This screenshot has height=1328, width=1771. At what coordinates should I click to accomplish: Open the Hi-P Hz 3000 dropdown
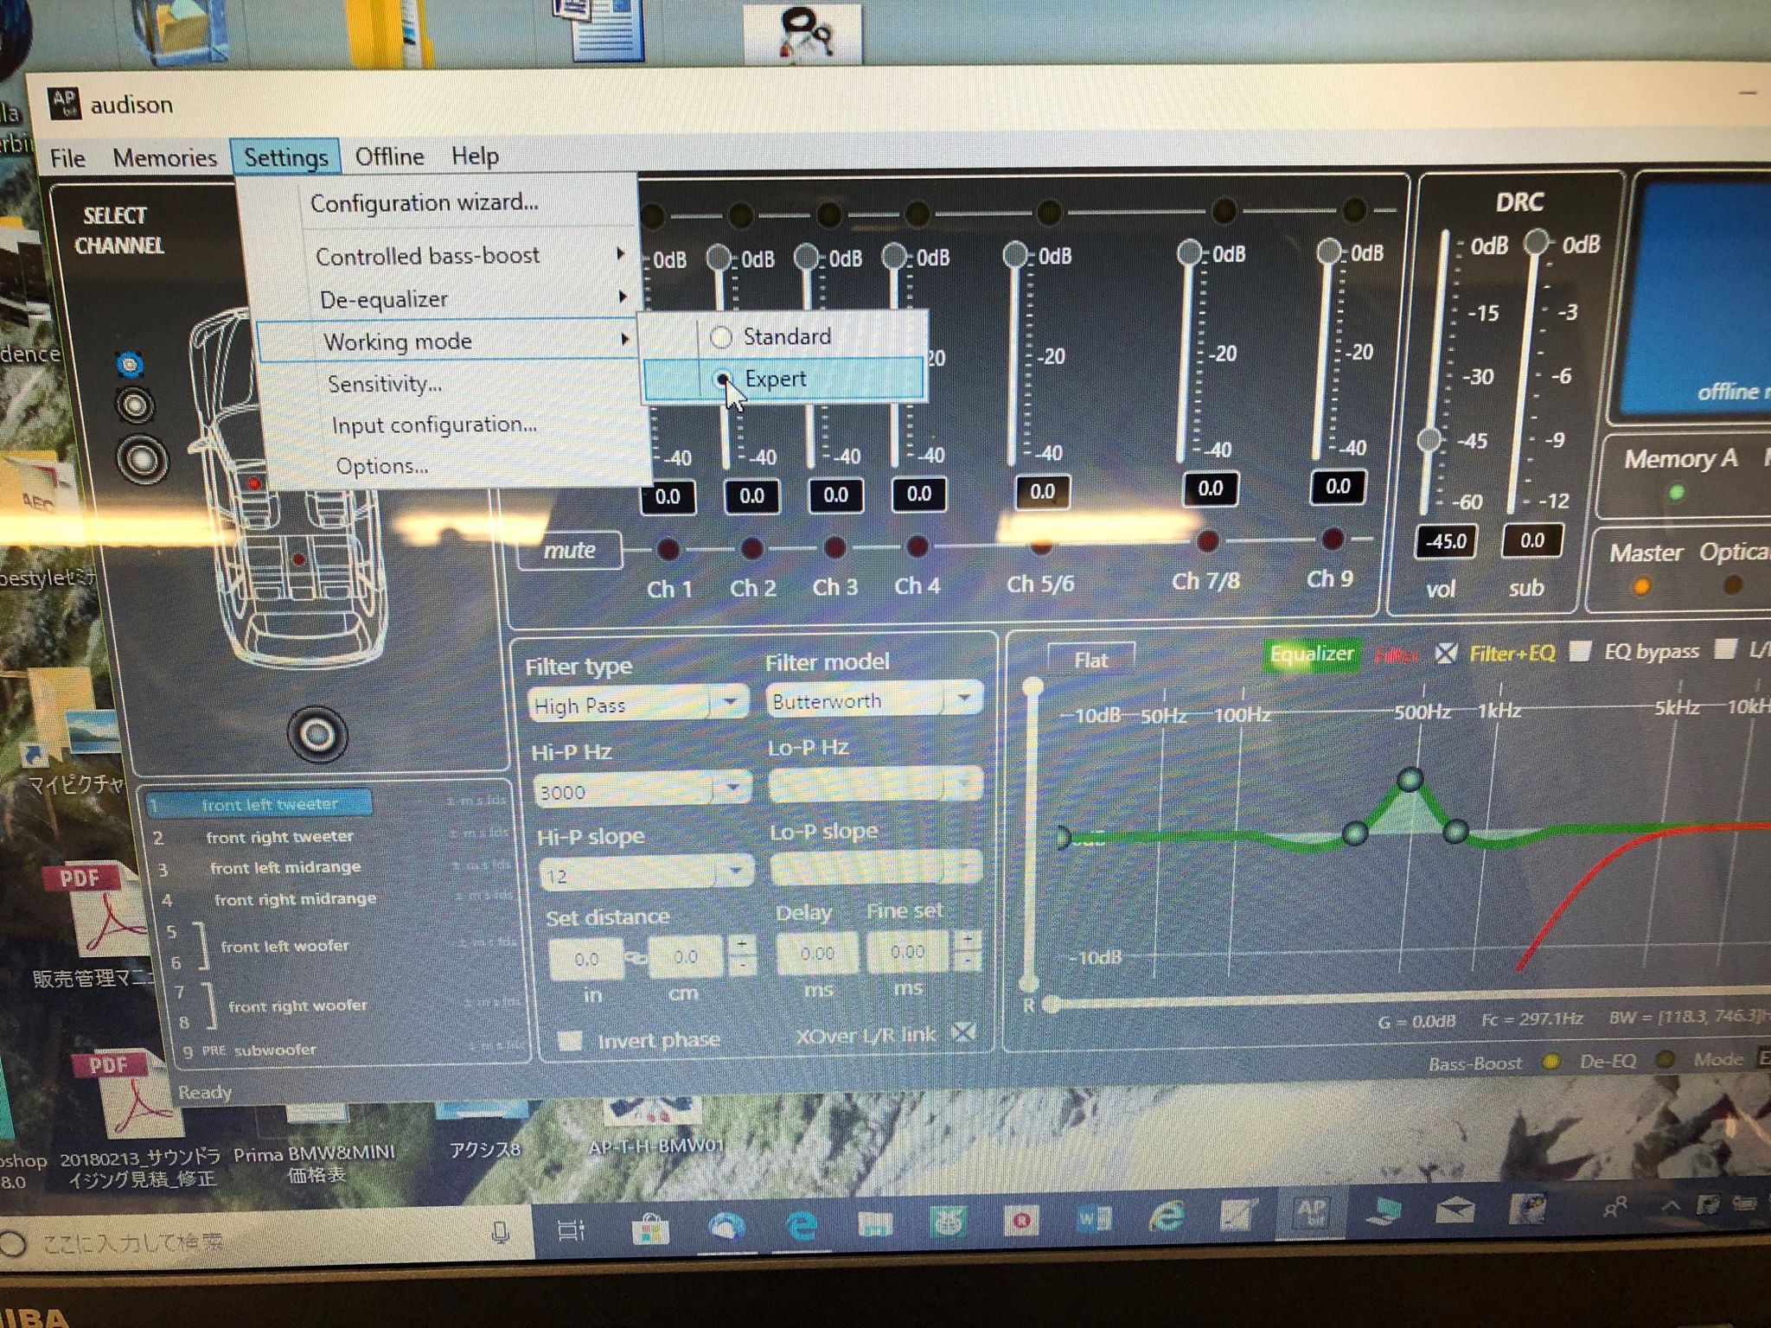[x=643, y=789]
